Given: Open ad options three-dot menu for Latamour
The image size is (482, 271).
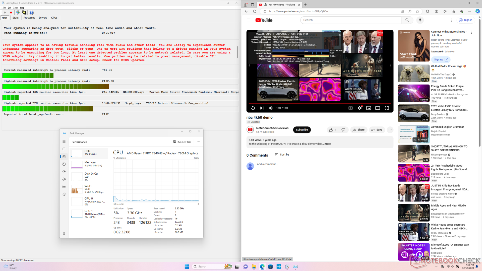Looking at the screenshot, I should 471,32.
